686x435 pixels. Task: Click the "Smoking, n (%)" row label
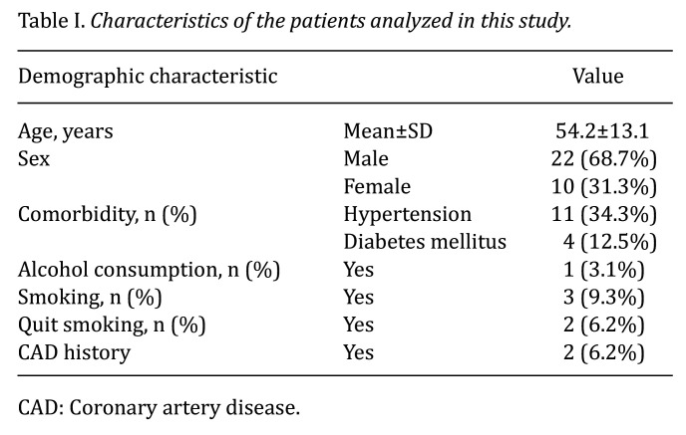[x=90, y=297]
